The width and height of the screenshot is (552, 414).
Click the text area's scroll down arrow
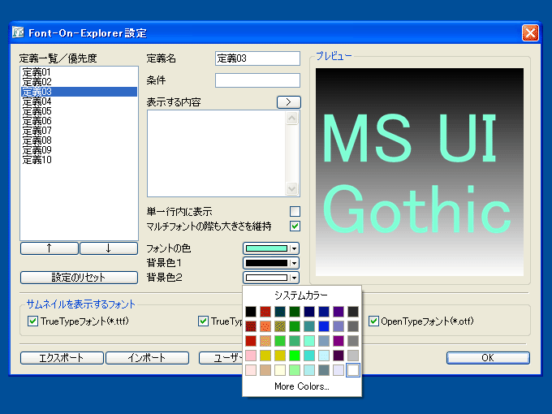(292, 188)
